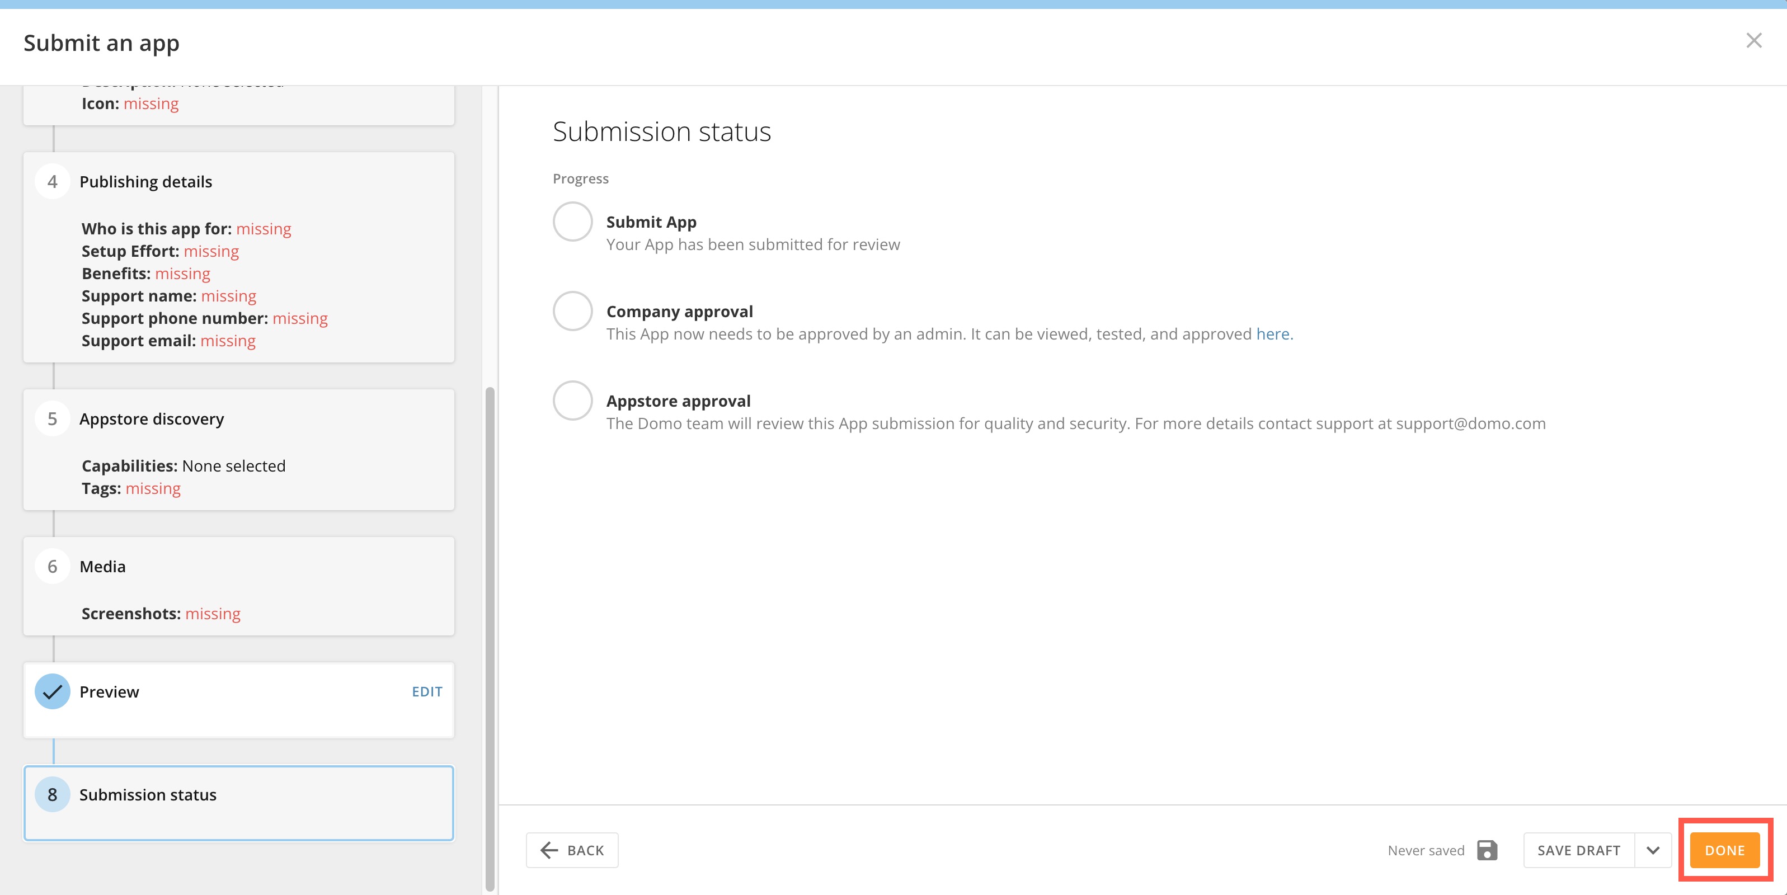
Task: Click the Submit App progress circle
Action: (x=572, y=222)
